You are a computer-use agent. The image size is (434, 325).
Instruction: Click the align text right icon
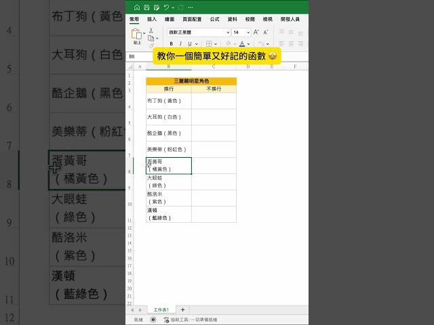(x=300, y=43)
